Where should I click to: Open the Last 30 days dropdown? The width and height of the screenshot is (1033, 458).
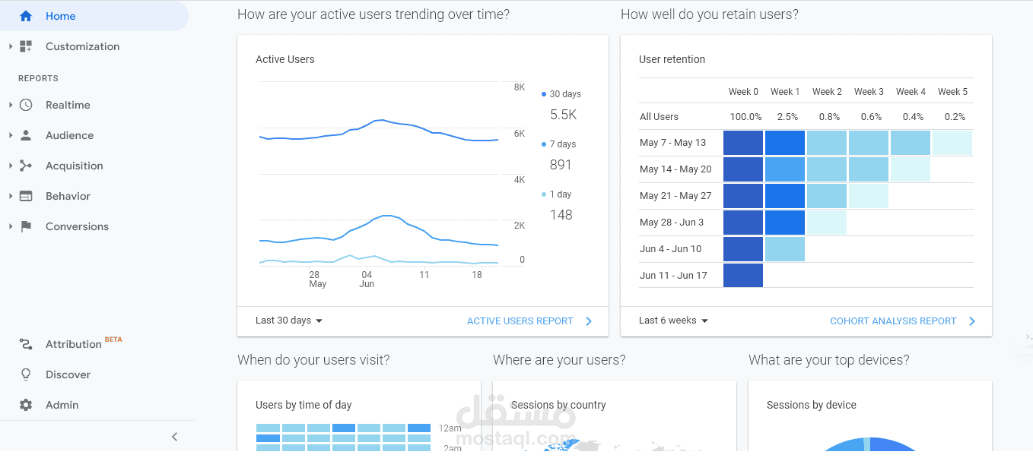(288, 321)
